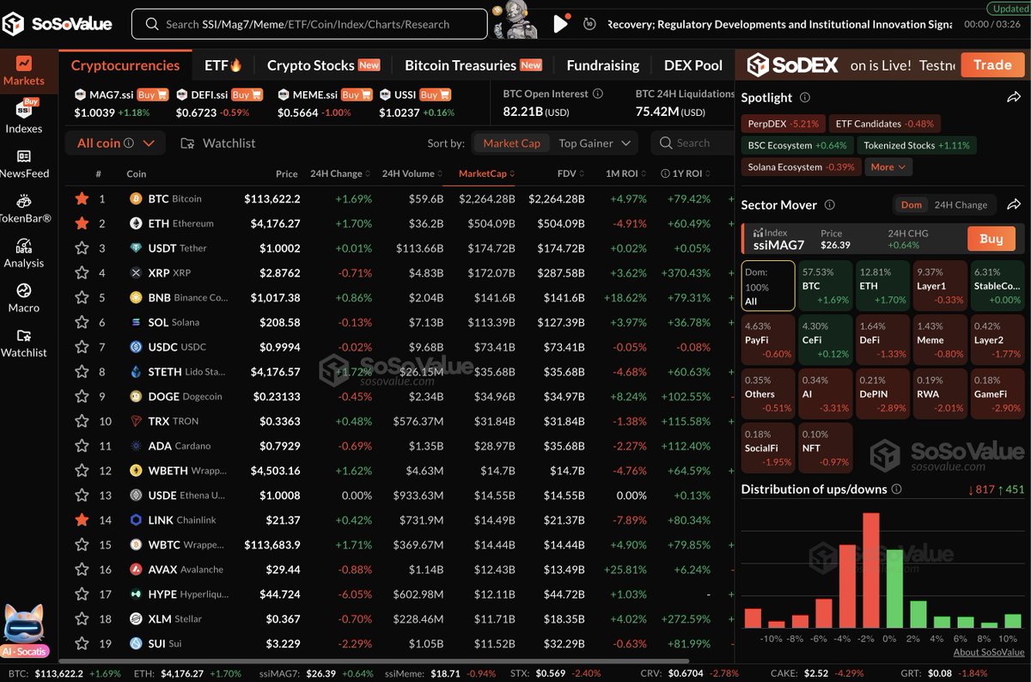Open Indexes in the sidebar
1031x682 pixels.
point(23,117)
